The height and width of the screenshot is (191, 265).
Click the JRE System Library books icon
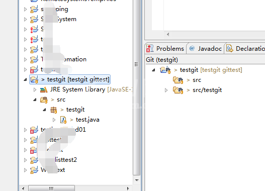pos(44,89)
